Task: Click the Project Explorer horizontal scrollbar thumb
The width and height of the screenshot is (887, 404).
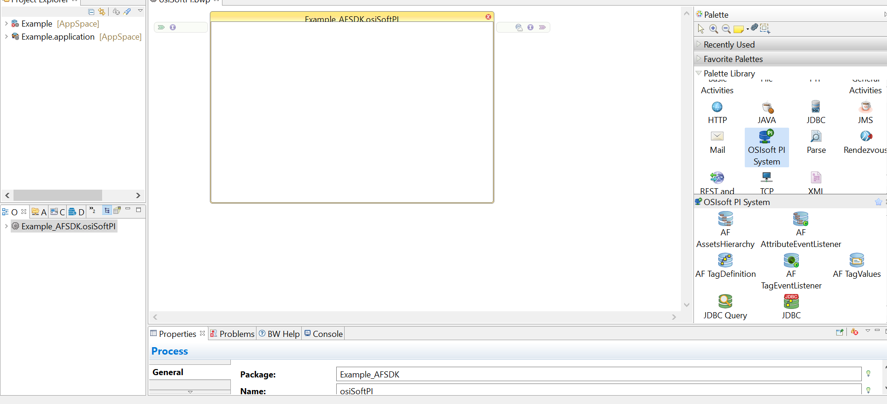Action: 58,195
